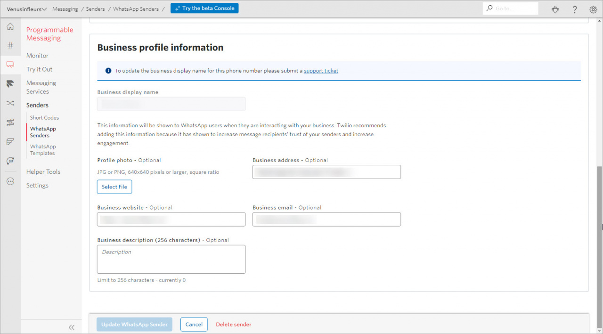Click the Delete sender link
The height and width of the screenshot is (334, 603).
click(233, 325)
